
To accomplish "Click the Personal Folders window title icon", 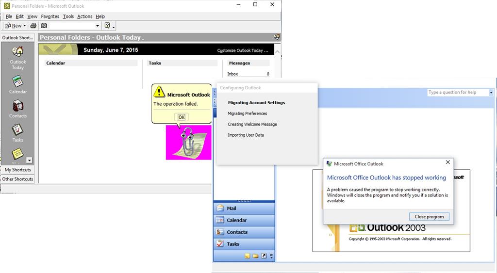I will pos(7,6).
